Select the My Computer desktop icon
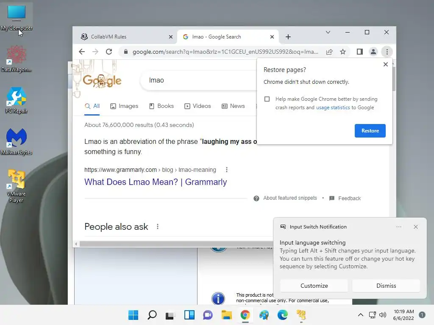434x325 pixels. coord(17,18)
